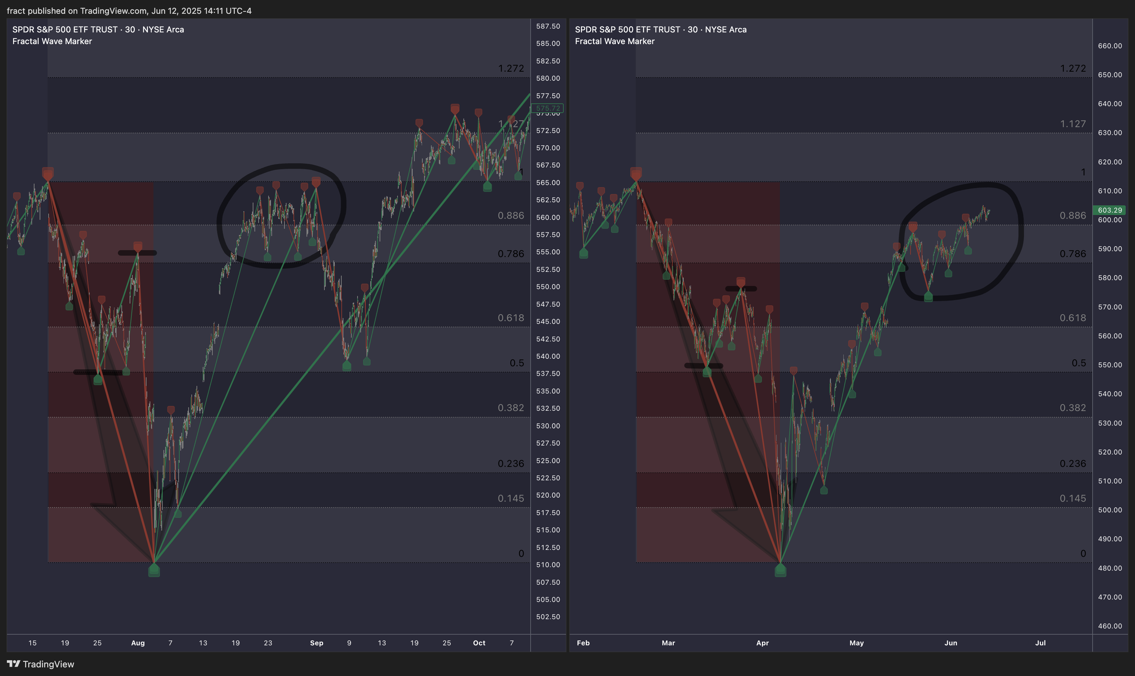Click the Jun label on the right time axis
Viewport: 1135px width, 676px height.
coord(951,643)
